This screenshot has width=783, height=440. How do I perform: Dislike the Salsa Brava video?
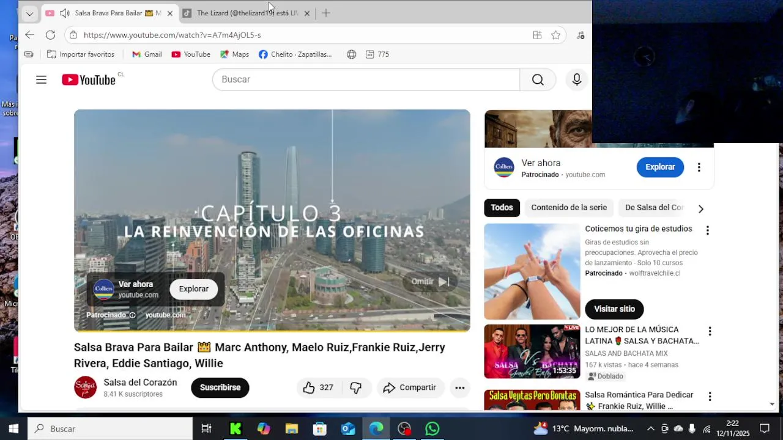[x=355, y=387]
